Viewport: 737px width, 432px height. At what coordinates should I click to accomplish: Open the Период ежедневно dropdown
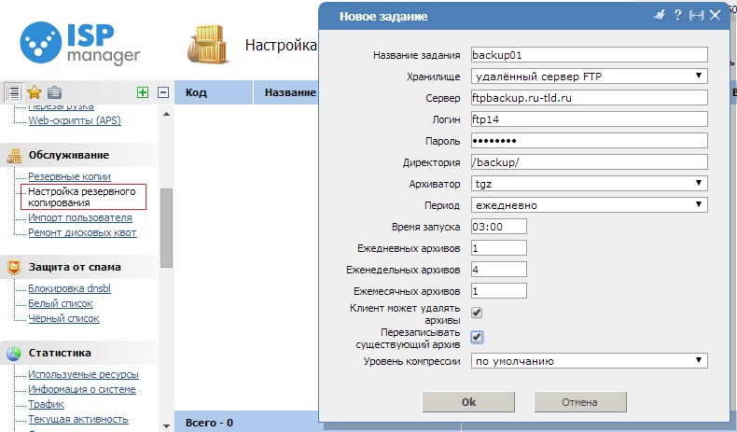pyautogui.click(x=590, y=205)
